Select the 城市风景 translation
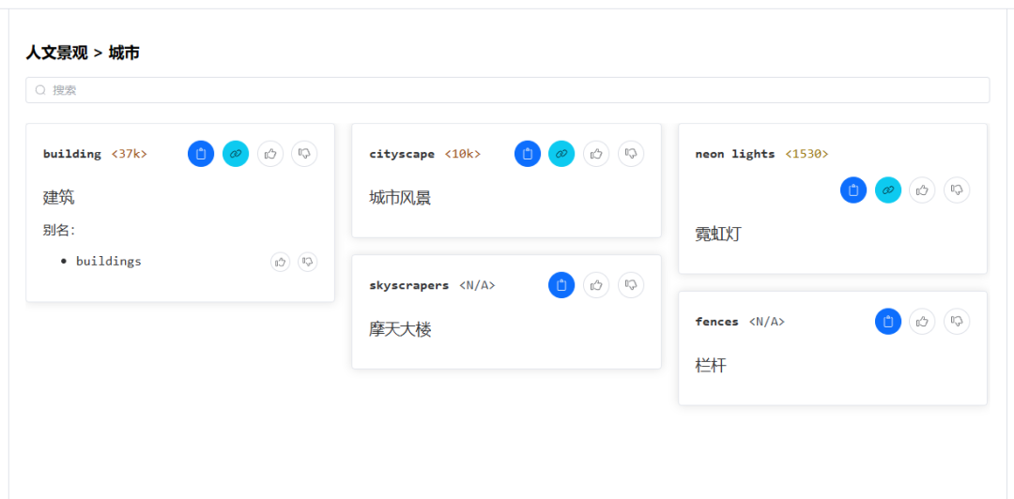 (400, 197)
